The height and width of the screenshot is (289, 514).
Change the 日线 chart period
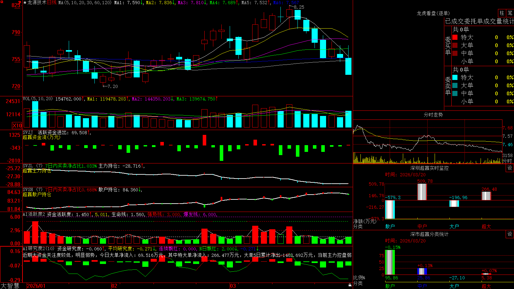pos(52,3)
